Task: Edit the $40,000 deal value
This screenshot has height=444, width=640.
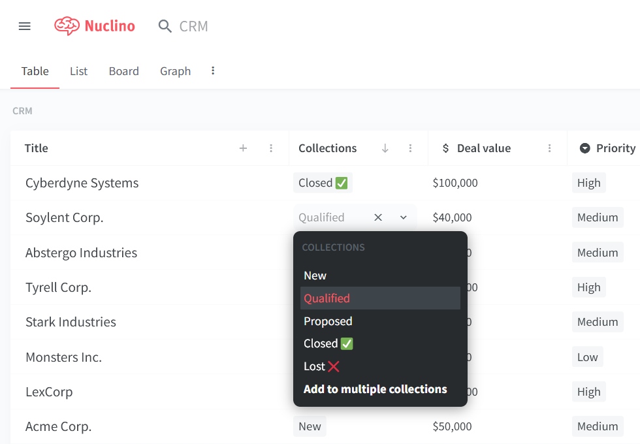Action: [452, 217]
